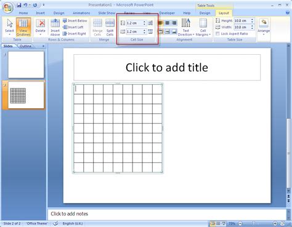Open the Animations ribbon tab
Screen dimensions: 292x227
point(81,13)
